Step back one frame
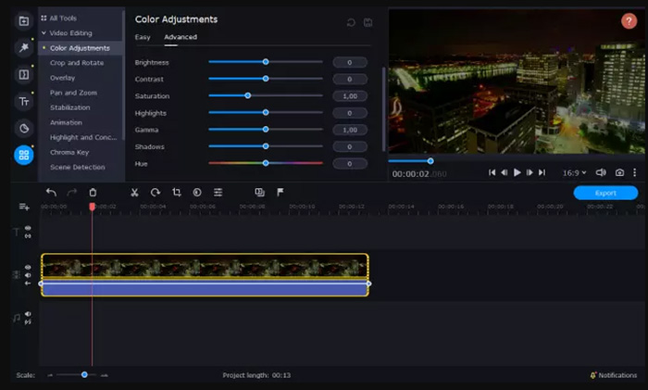 pos(505,172)
